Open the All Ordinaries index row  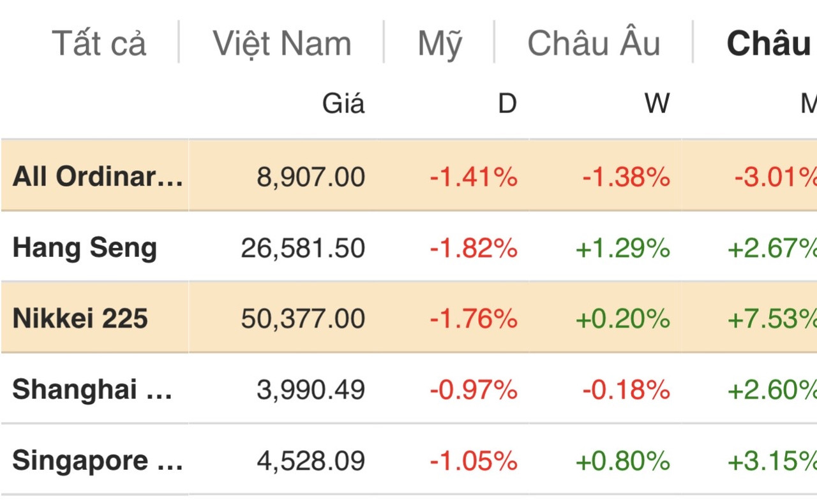[97, 177]
